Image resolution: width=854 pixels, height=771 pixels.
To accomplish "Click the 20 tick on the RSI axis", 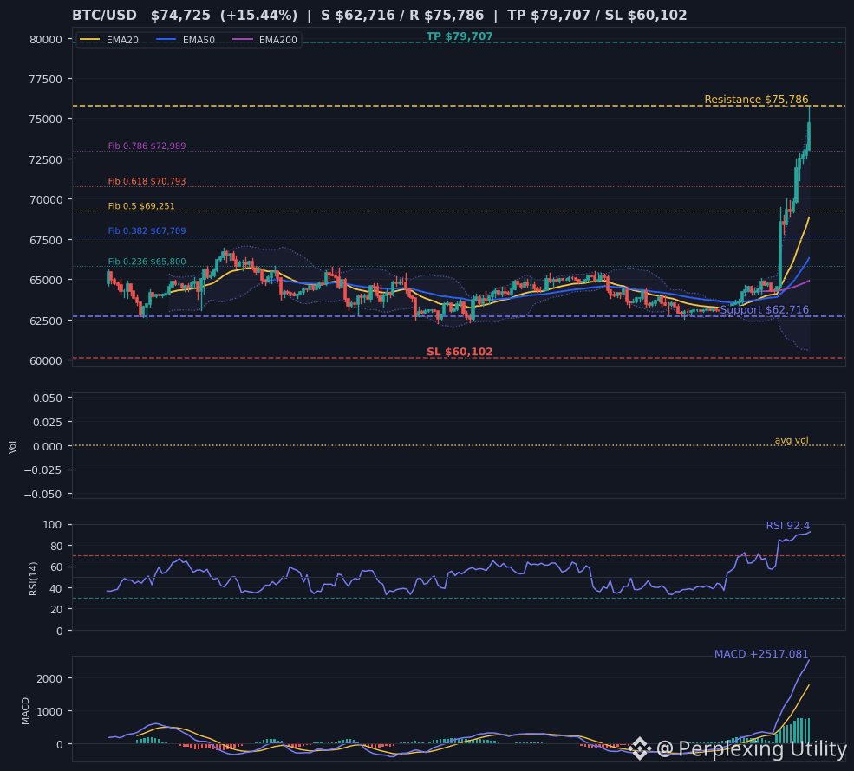I will [x=56, y=610].
